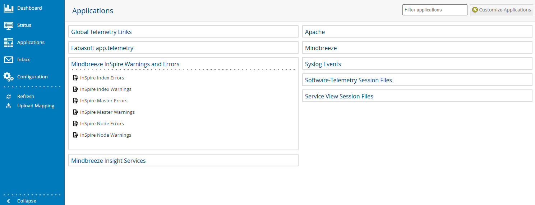Viewport: 535px width, 205px height.
Task: Expand the Global Telemetry Links section
Action: [183, 31]
